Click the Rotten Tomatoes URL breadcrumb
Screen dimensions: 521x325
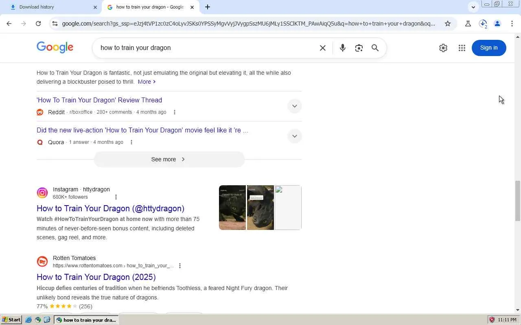[113, 266]
